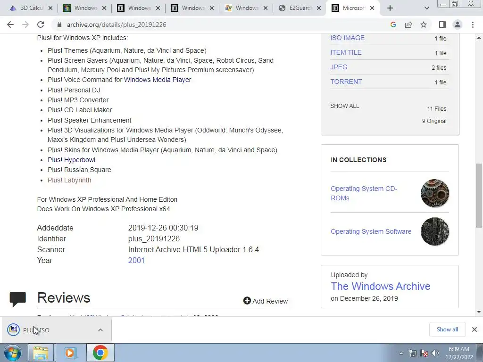Click the scrollbar down arrow
Viewport: 483px width, 362px height.
[x=479, y=312]
